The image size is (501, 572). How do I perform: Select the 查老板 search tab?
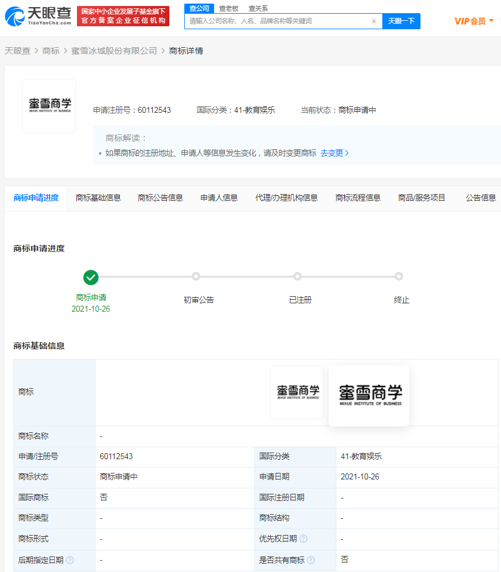coord(229,8)
